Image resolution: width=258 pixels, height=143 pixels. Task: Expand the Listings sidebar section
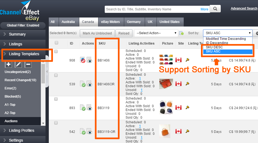(23, 44)
